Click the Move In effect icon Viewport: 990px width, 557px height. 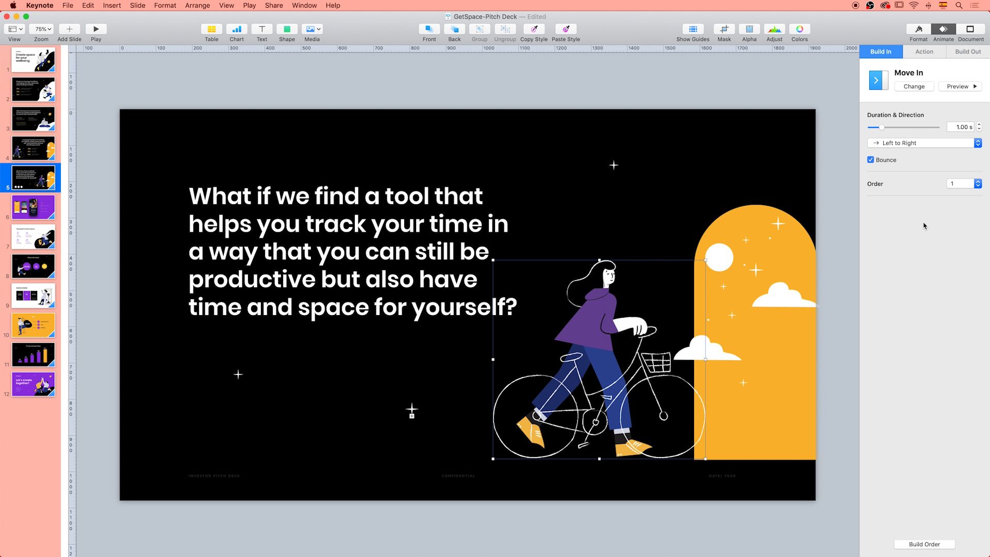[x=878, y=80]
